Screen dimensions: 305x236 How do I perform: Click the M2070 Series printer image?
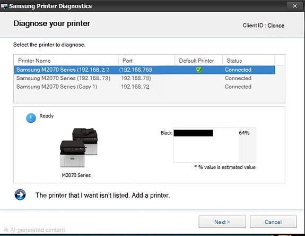(79, 148)
